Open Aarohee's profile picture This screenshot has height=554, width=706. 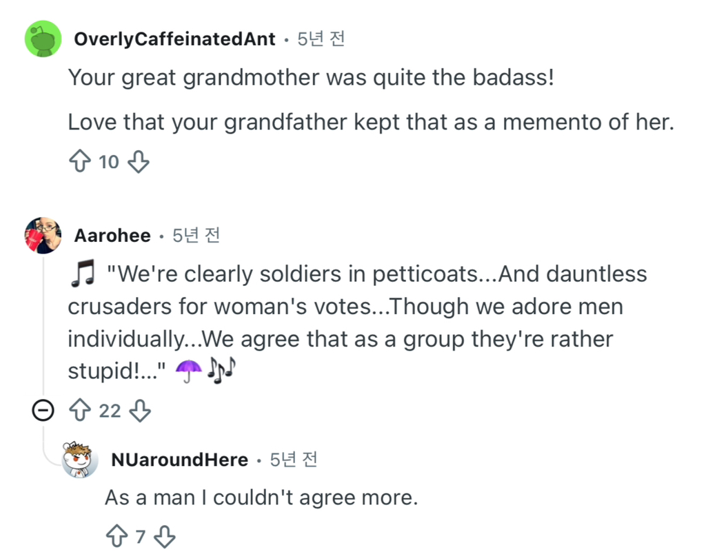(x=43, y=236)
